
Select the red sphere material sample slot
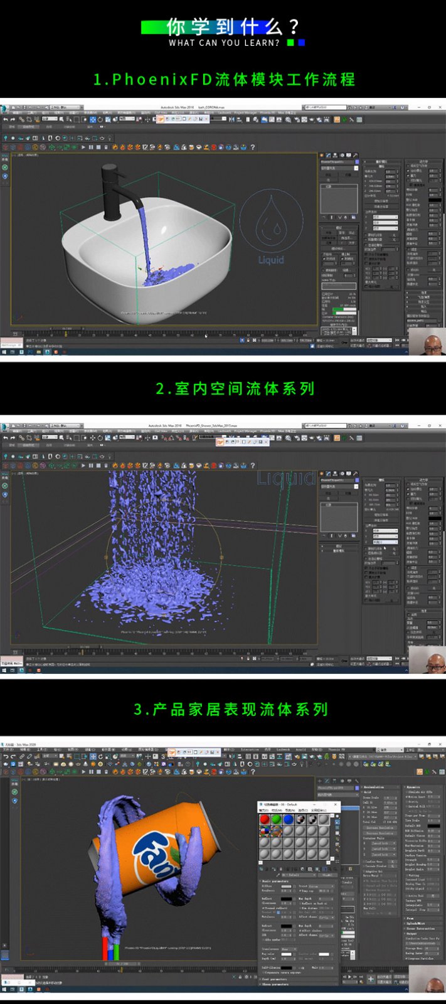pyautogui.click(x=265, y=819)
